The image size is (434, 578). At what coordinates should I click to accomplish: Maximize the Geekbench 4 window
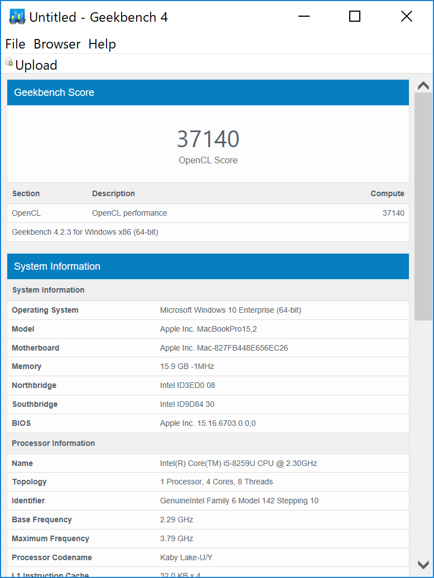coord(355,16)
